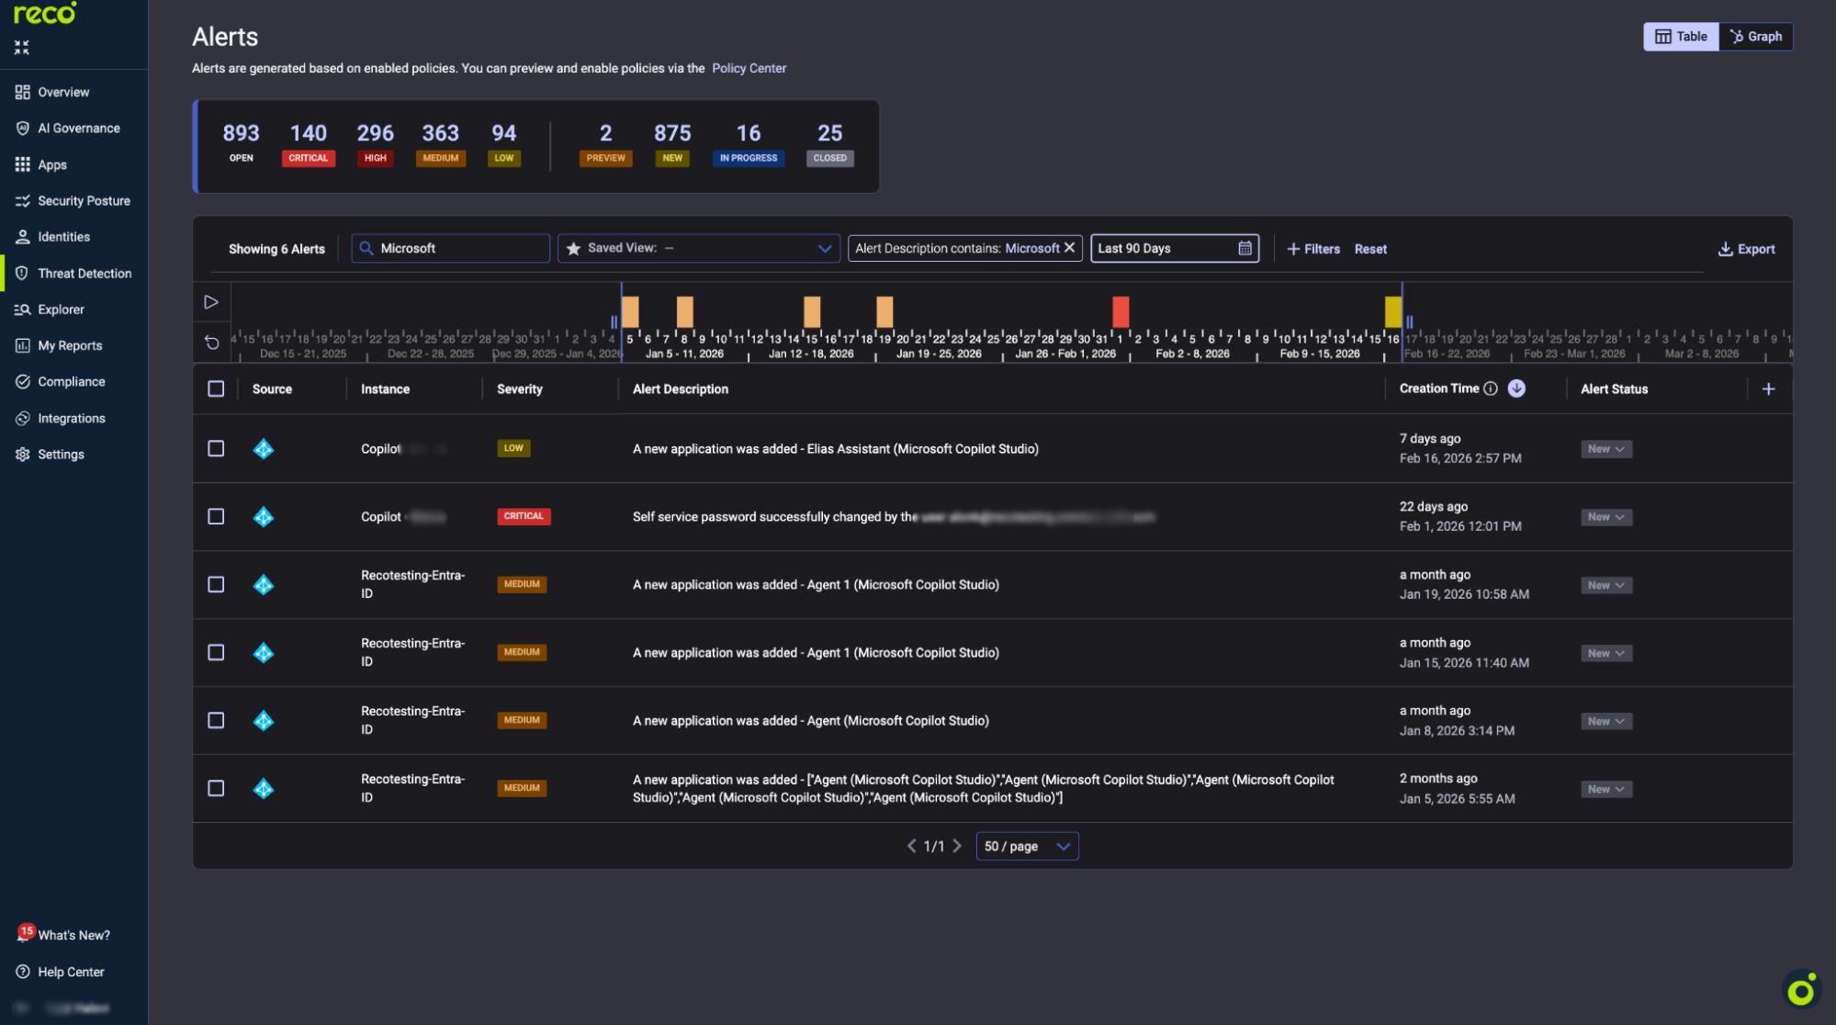Open the Policy Center link

click(749, 68)
